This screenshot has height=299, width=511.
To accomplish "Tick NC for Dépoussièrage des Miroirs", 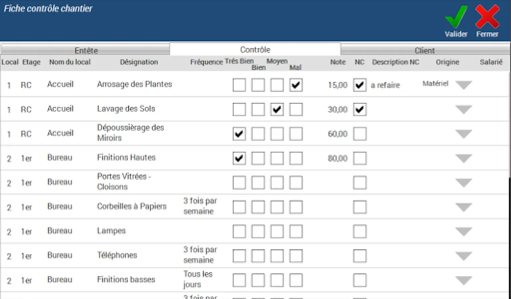I will [360, 134].
